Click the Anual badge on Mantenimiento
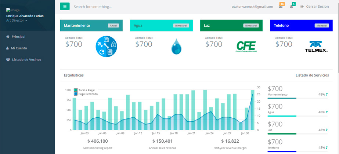The height and width of the screenshot is (154, 339). pos(113,26)
